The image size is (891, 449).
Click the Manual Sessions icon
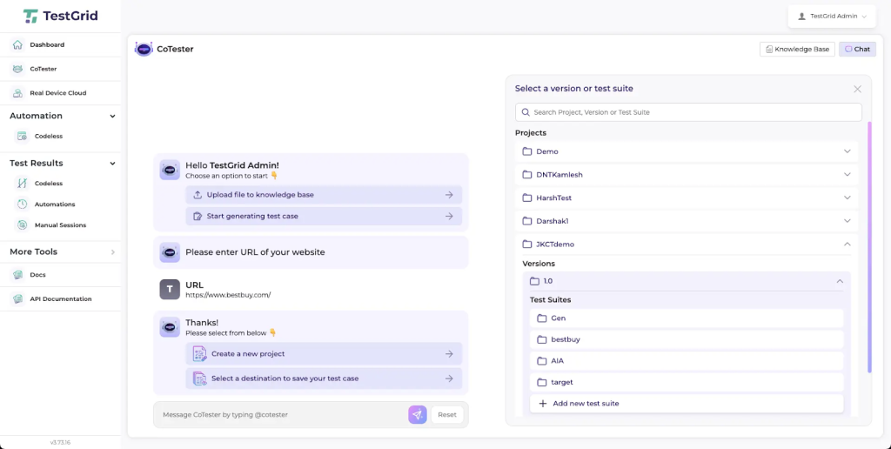22,225
